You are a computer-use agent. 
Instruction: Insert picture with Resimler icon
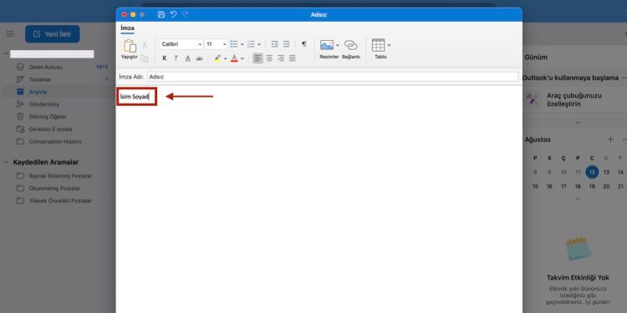coord(327,45)
